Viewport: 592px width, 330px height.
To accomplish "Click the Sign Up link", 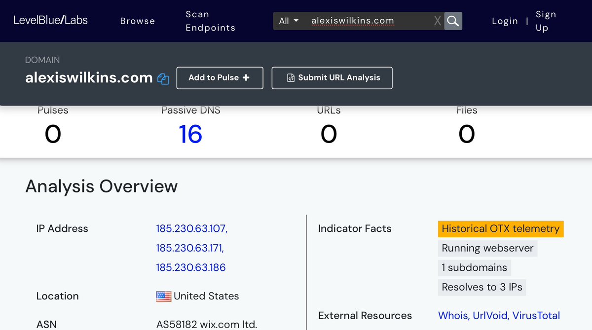I will coord(546,21).
